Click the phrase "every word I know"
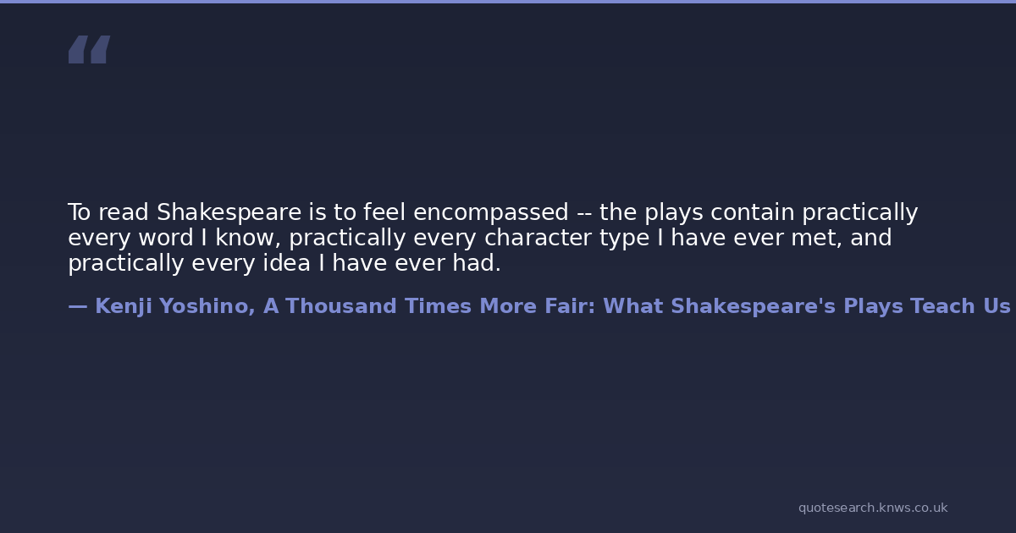 point(174,238)
